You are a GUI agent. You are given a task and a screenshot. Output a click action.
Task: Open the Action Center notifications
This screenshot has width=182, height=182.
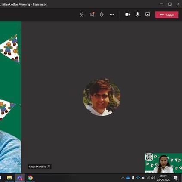pos(176,178)
